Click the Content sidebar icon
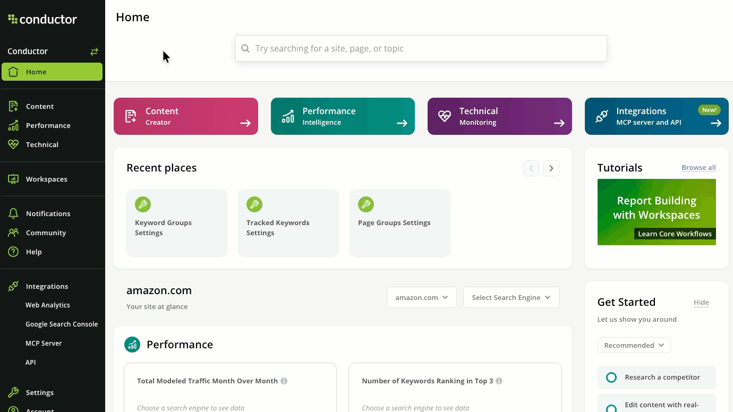This screenshot has width=733, height=412. (13, 106)
